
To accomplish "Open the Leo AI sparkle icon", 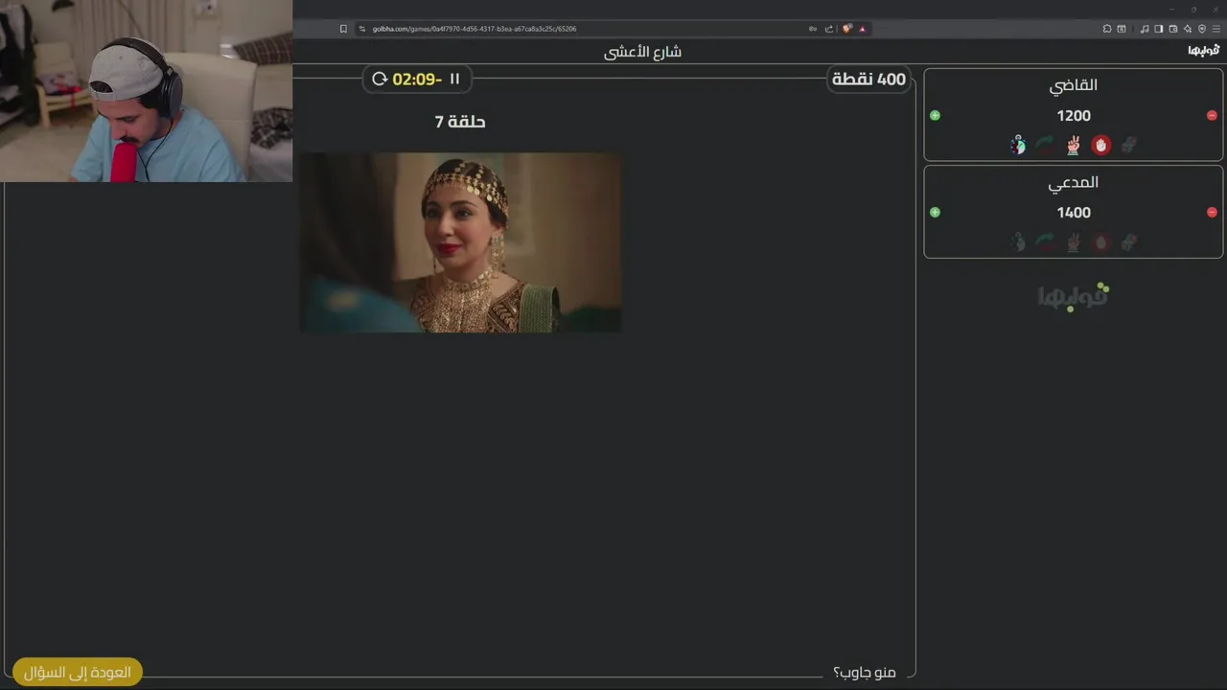I will (1188, 29).
